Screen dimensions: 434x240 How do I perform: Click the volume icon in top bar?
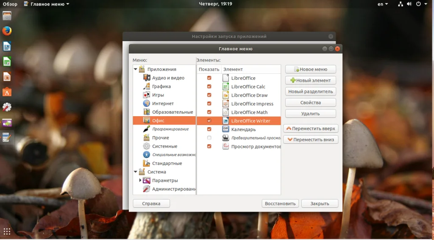[409, 4]
